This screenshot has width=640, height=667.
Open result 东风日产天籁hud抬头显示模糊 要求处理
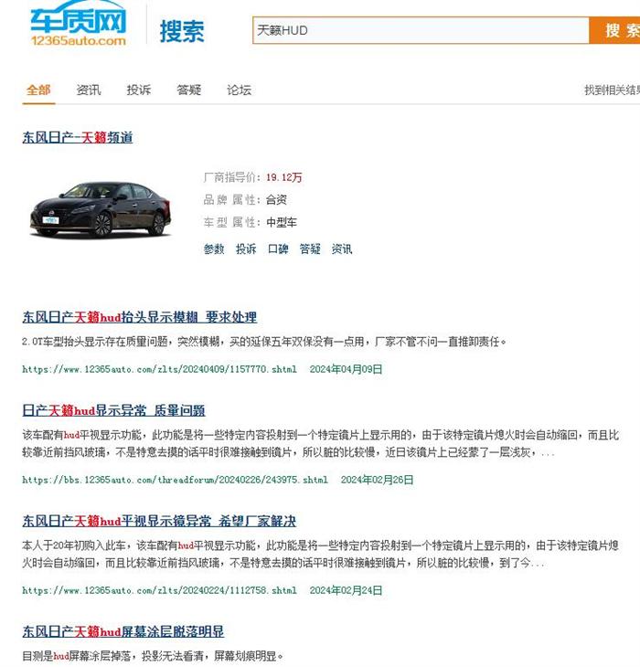coord(140,317)
